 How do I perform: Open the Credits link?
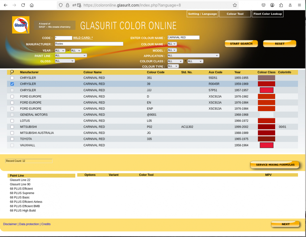46,224
